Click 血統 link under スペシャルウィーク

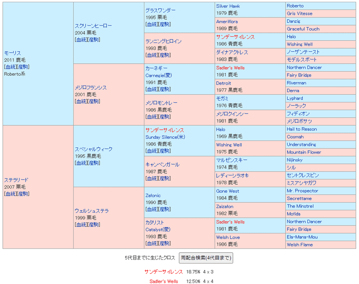pyautogui.click(x=82, y=163)
